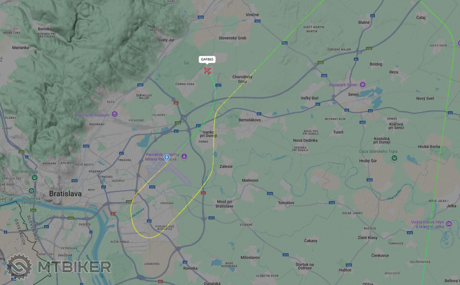Open the Pamätník generála Milana Rastislava marker
Screen dimensions: 460x285
click(x=184, y=156)
